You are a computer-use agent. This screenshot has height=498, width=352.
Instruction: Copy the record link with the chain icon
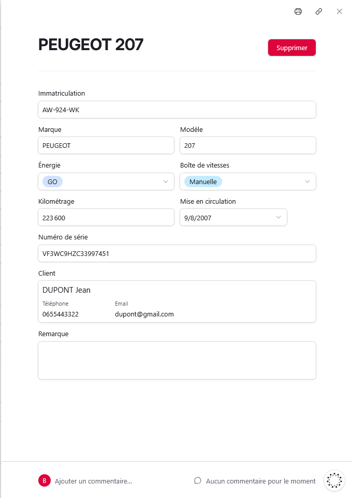click(x=319, y=11)
